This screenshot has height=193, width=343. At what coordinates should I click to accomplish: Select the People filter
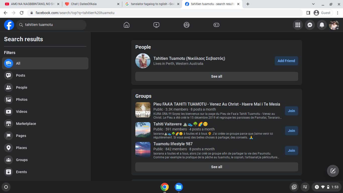(x=45, y=87)
